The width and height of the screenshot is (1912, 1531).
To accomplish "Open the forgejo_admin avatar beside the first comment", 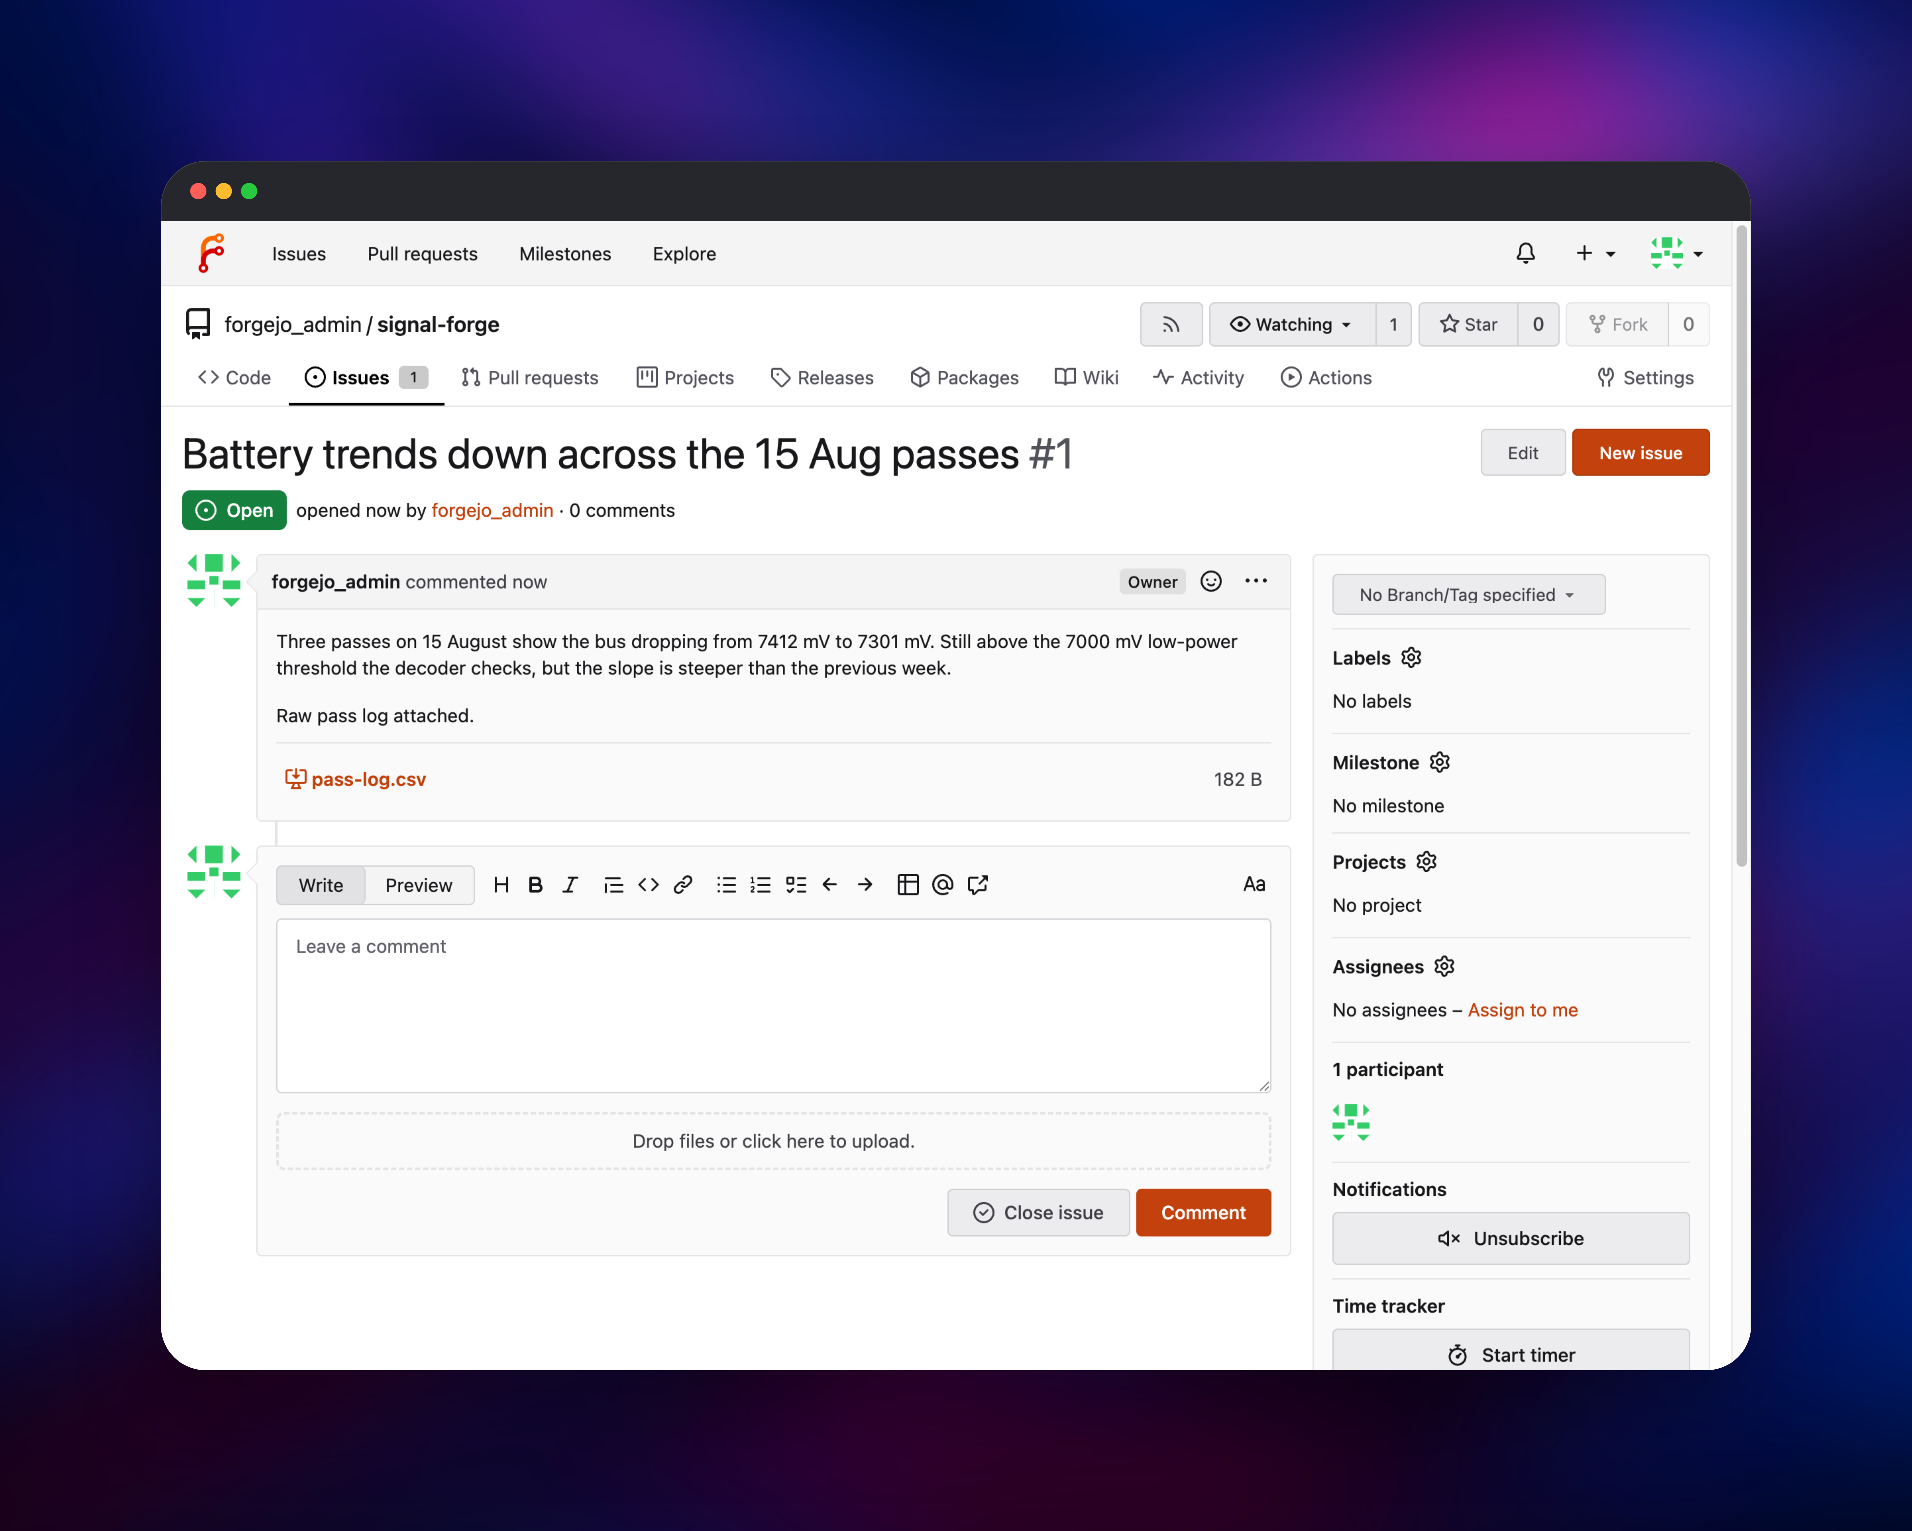I will [x=214, y=581].
